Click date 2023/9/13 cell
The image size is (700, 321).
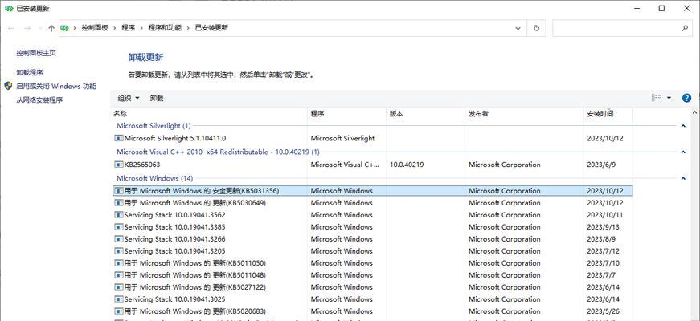tap(603, 227)
